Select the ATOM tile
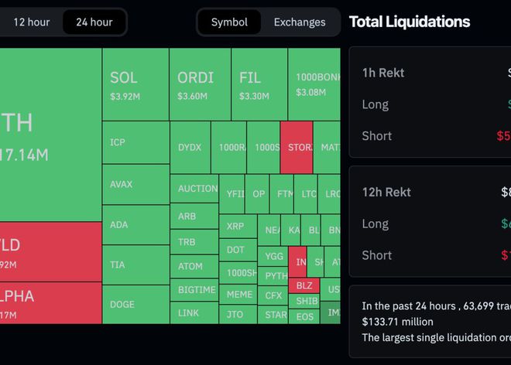The width and height of the screenshot is (511, 365). point(194,266)
